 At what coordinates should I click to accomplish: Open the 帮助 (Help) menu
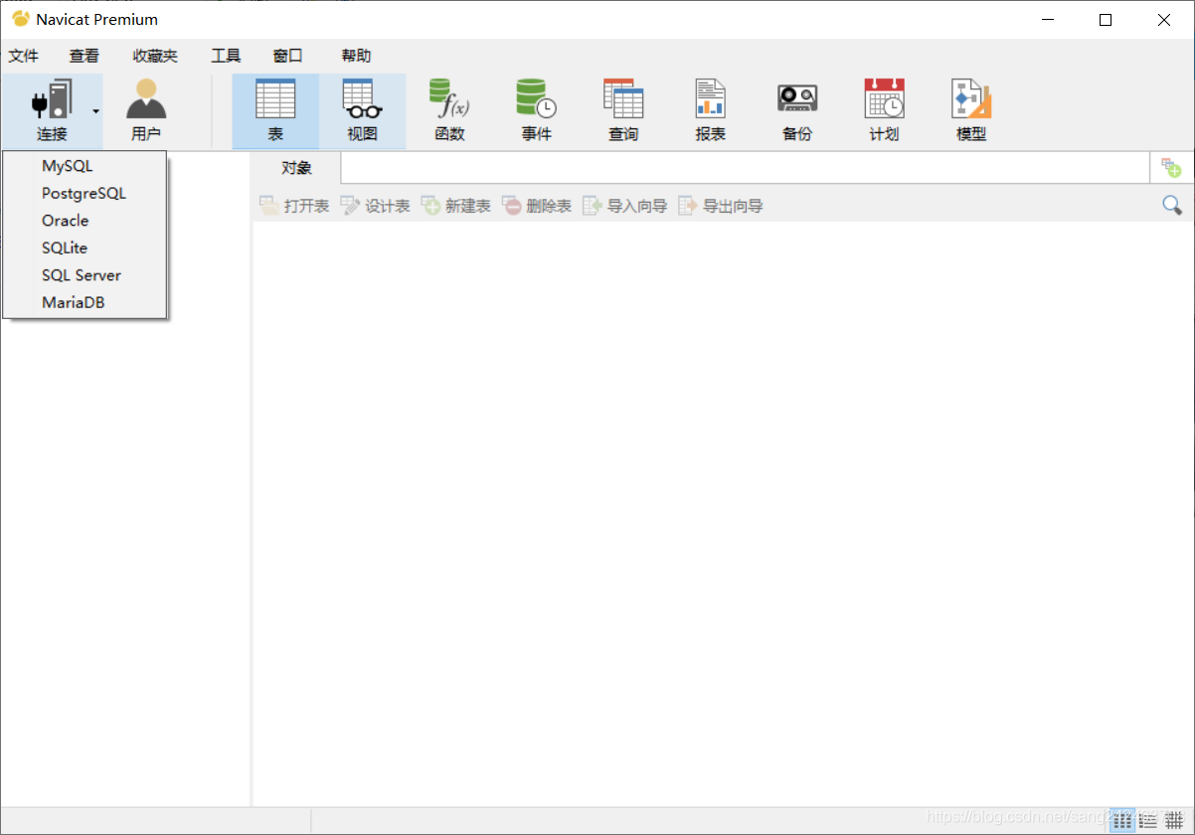click(356, 56)
